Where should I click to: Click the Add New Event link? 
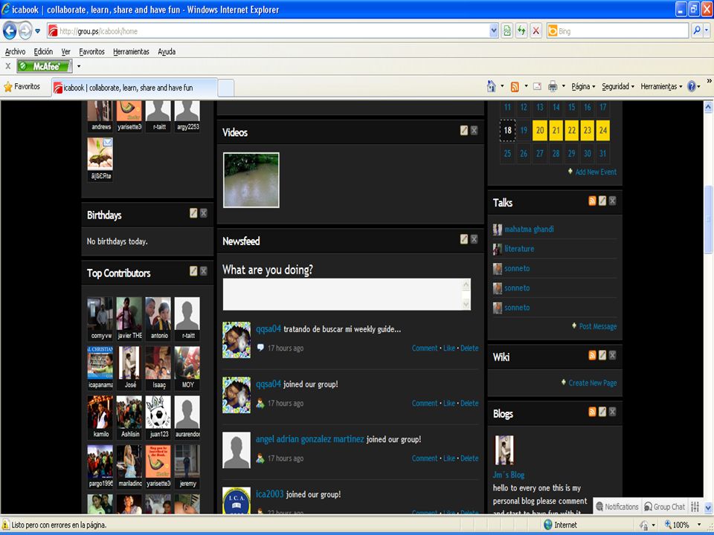point(596,172)
